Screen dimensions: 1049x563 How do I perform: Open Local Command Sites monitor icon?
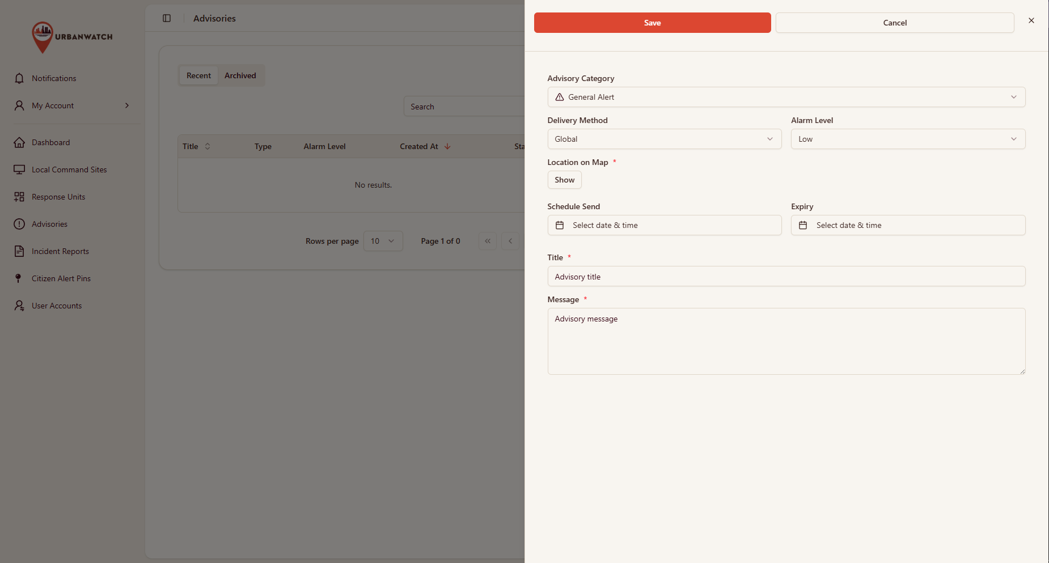pyautogui.click(x=19, y=170)
